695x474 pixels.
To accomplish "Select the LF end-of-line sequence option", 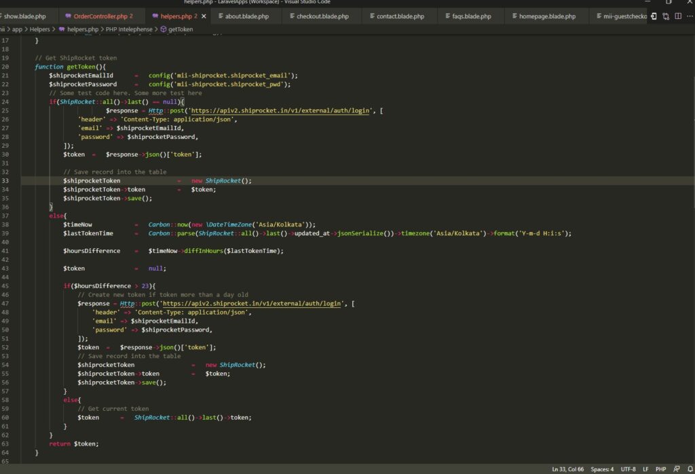I will coord(645,469).
